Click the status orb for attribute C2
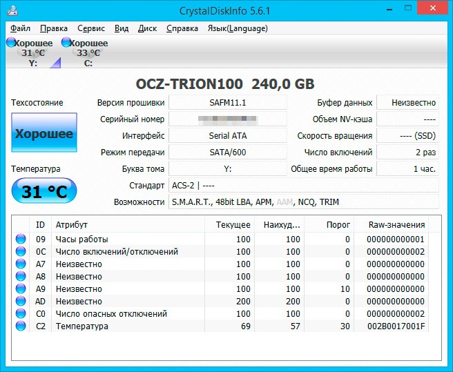 pyautogui.click(x=21, y=326)
